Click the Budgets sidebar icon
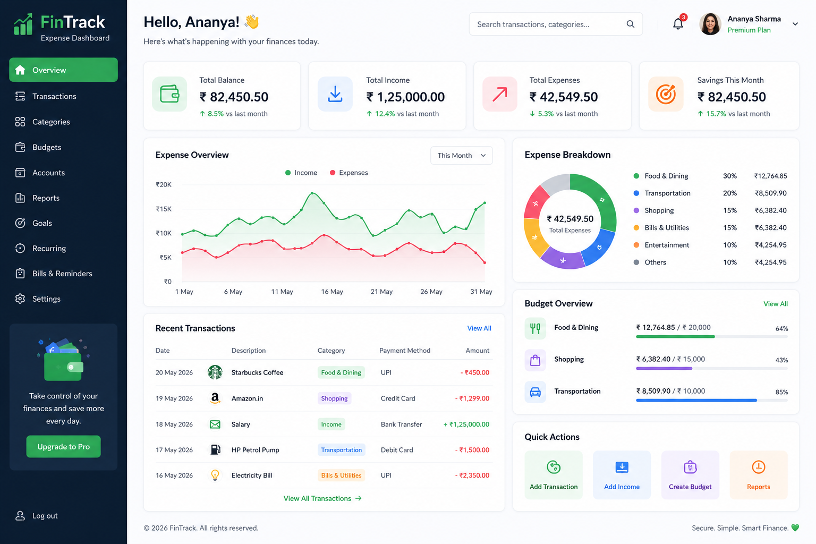 20,147
